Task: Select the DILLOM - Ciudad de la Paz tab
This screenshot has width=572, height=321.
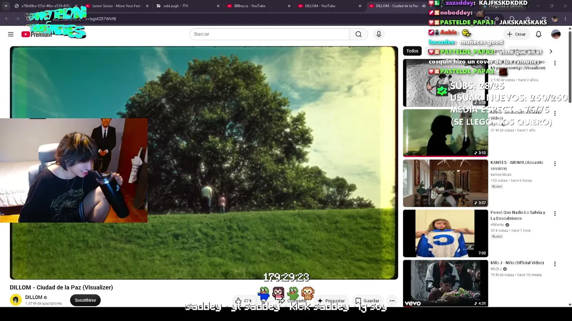Action: click(x=397, y=6)
